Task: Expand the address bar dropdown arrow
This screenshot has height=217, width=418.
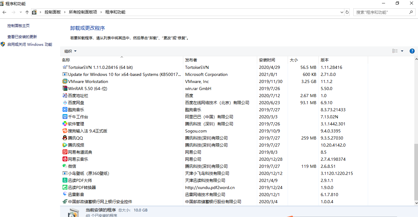Action: click(341, 12)
